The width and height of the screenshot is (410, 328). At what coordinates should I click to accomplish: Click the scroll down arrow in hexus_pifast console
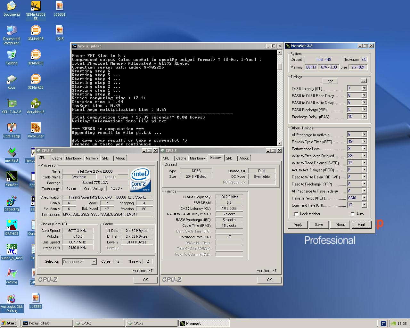pos(280,143)
